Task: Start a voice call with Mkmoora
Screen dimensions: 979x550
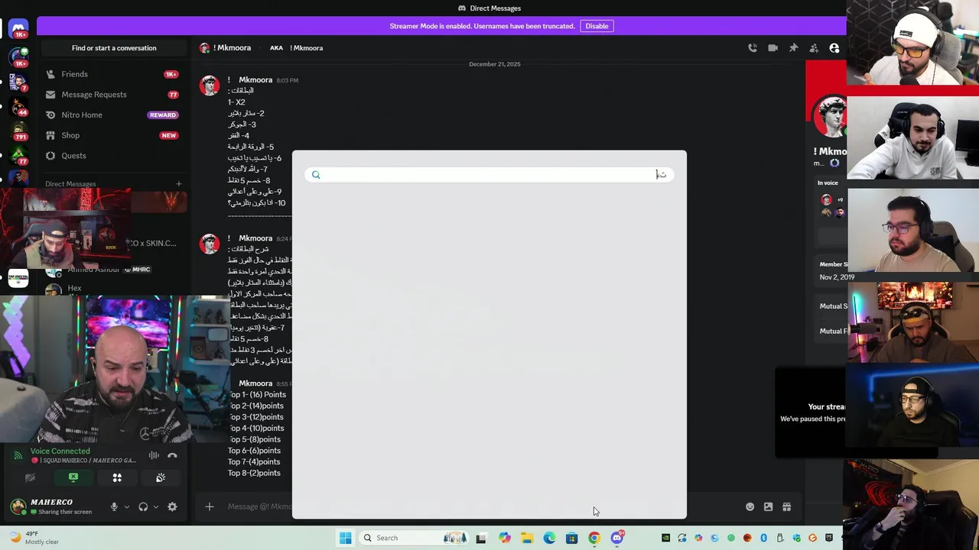Action: point(753,48)
